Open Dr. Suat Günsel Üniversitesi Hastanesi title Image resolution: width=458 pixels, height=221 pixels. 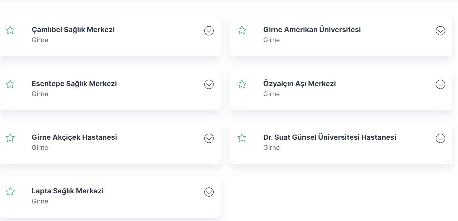(330, 137)
